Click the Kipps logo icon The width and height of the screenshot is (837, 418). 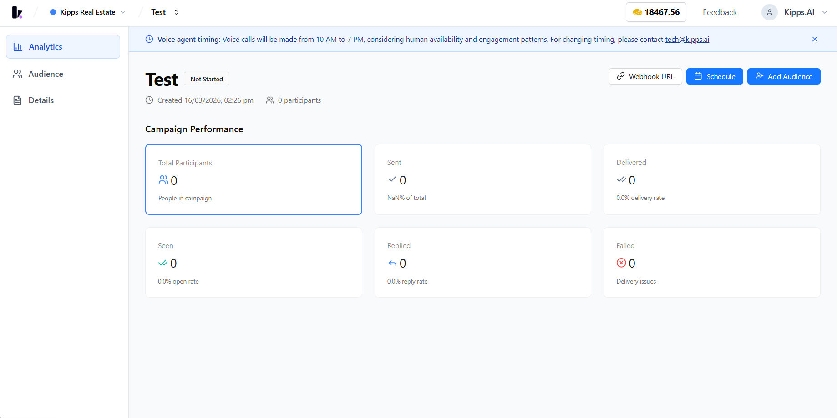[17, 12]
